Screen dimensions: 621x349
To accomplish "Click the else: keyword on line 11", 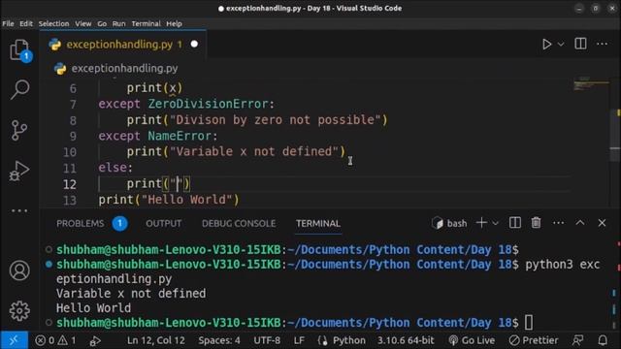I will tap(115, 168).
